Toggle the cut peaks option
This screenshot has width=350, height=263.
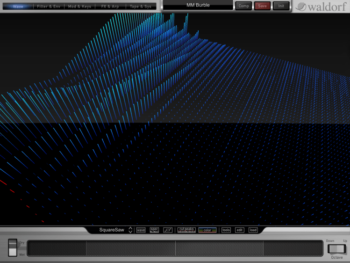pyautogui.click(x=186, y=230)
